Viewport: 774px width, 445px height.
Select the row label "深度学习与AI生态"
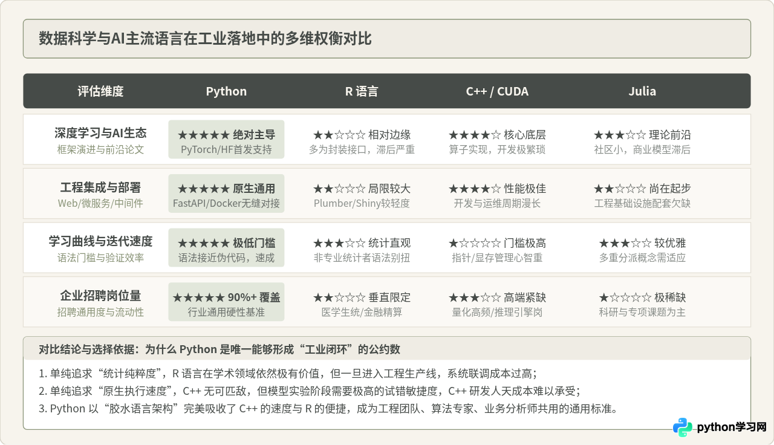point(100,133)
